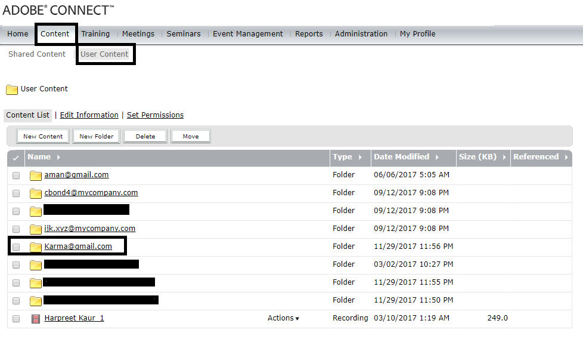Sort by Name column arrow
Screen dimensions: 583x342
tap(58, 157)
